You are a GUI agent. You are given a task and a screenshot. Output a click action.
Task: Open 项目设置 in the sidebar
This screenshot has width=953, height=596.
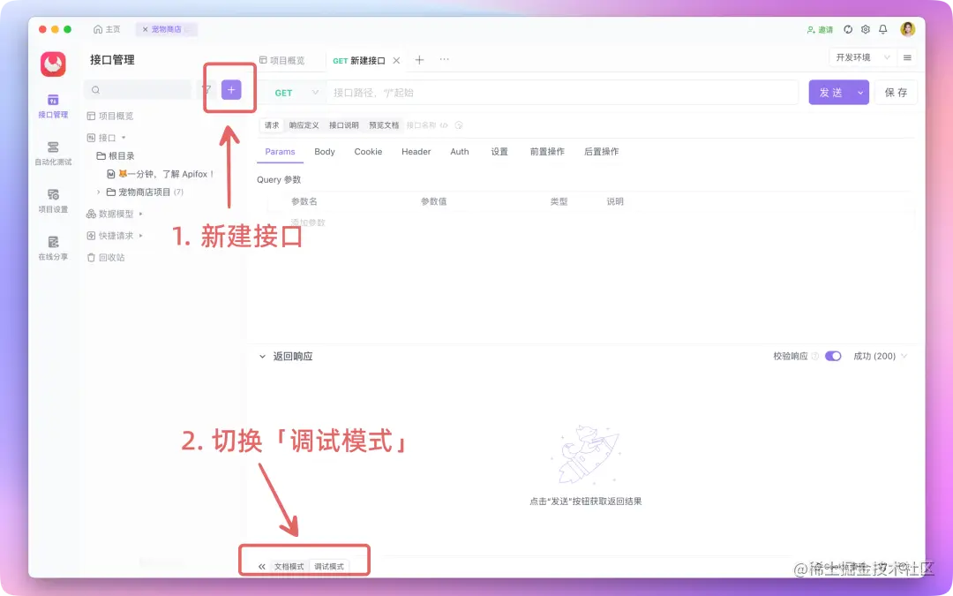[x=53, y=200]
